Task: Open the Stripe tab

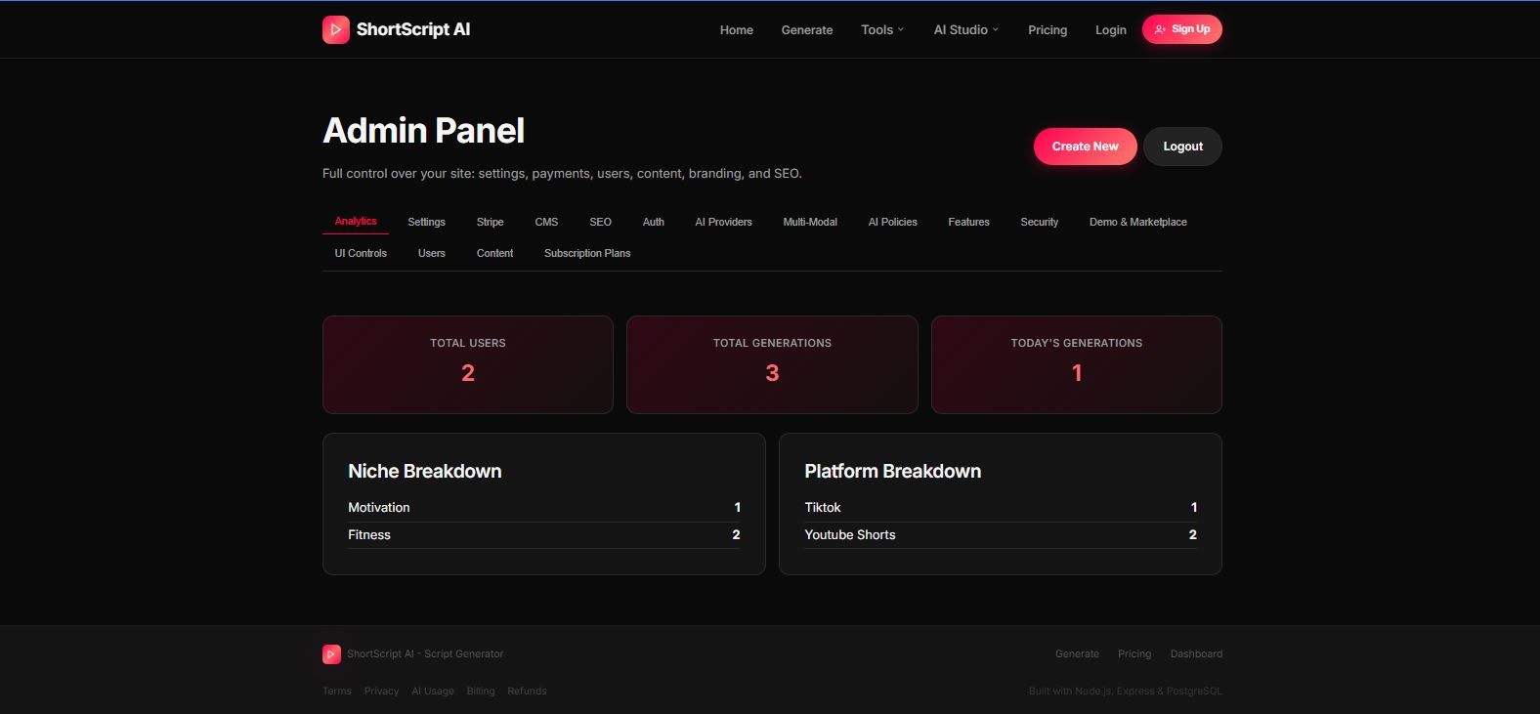Action: (490, 222)
